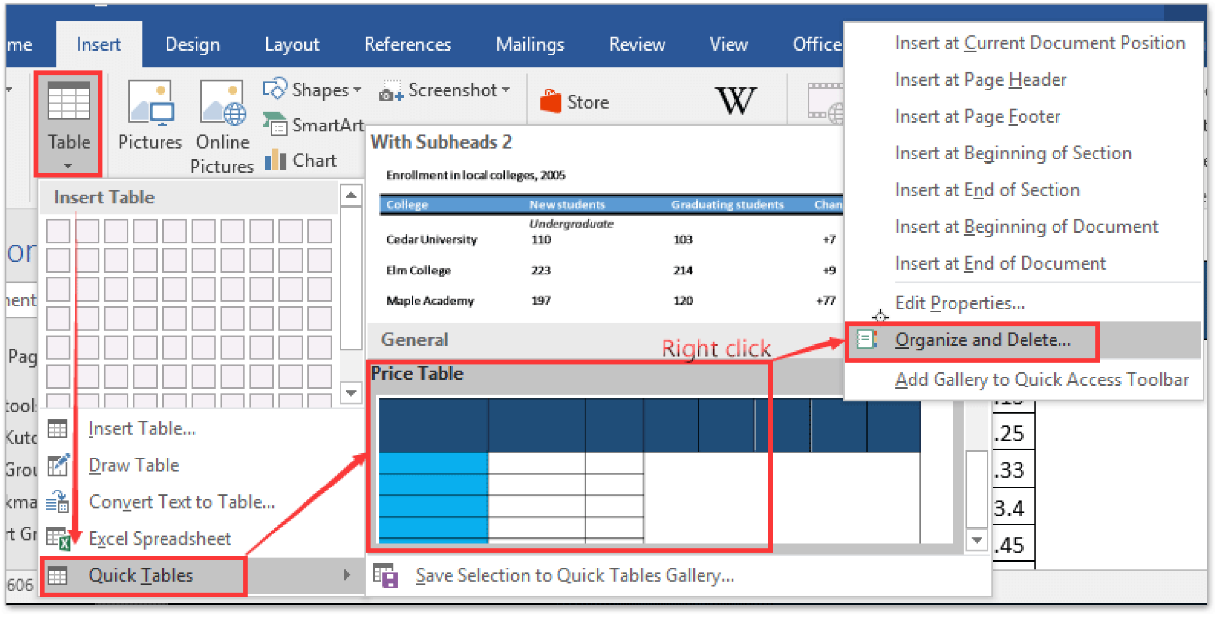This screenshot has width=1218, height=617.
Task: Select Convert Text to Table option
Action: pos(181,502)
